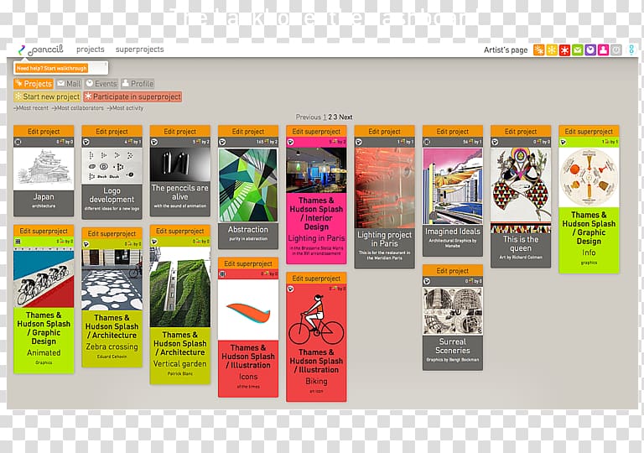Open the Vertical garden green wall thumbnail
Image resolution: width=644 pixels, height=453 pixels.
pyautogui.click(x=180, y=287)
